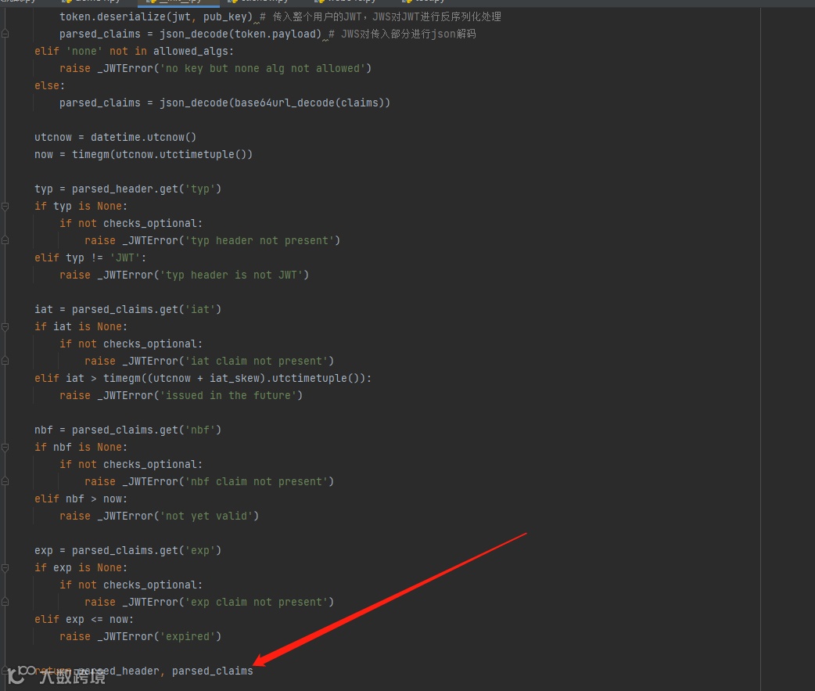Toggle fold end marker at 'nbf claim not present' line
The height and width of the screenshot is (691, 815).
click(5, 481)
